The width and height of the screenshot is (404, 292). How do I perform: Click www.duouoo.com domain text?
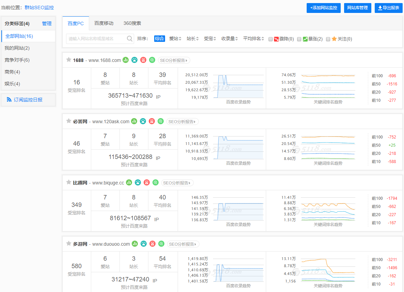point(111,244)
